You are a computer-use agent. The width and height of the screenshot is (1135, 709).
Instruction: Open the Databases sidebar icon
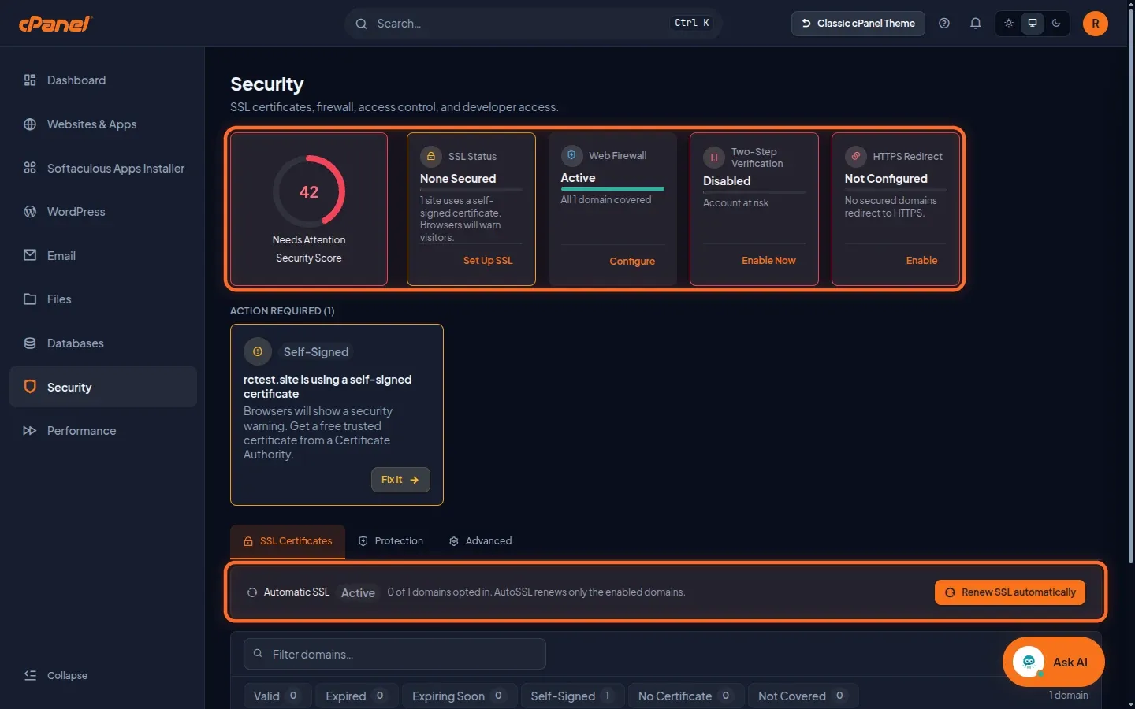[x=30, y=343]
